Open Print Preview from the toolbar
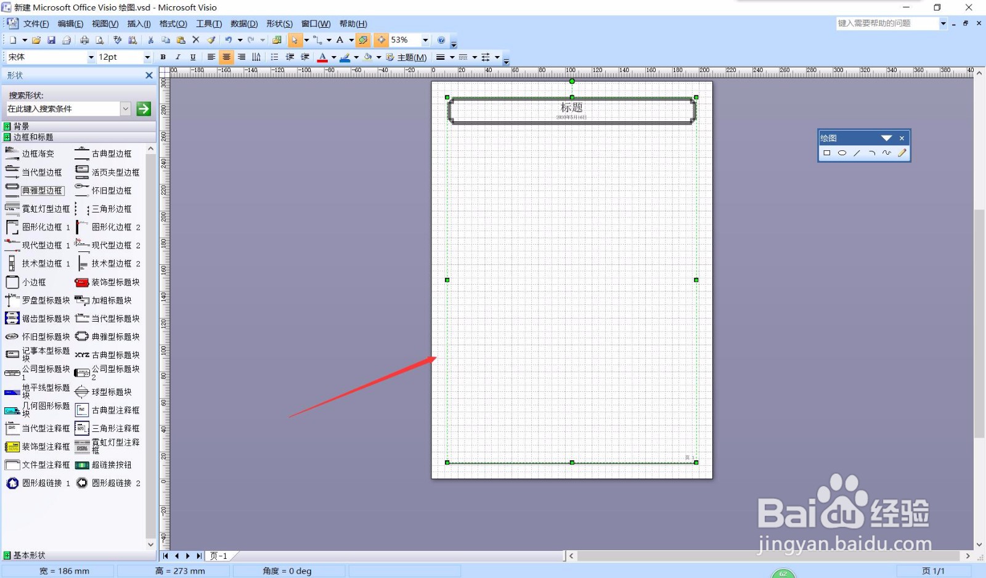This screenshot has width=986, height=578. point(99,40)
